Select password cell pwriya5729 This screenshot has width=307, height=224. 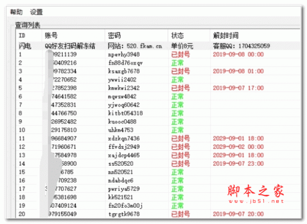click(124, 189)
